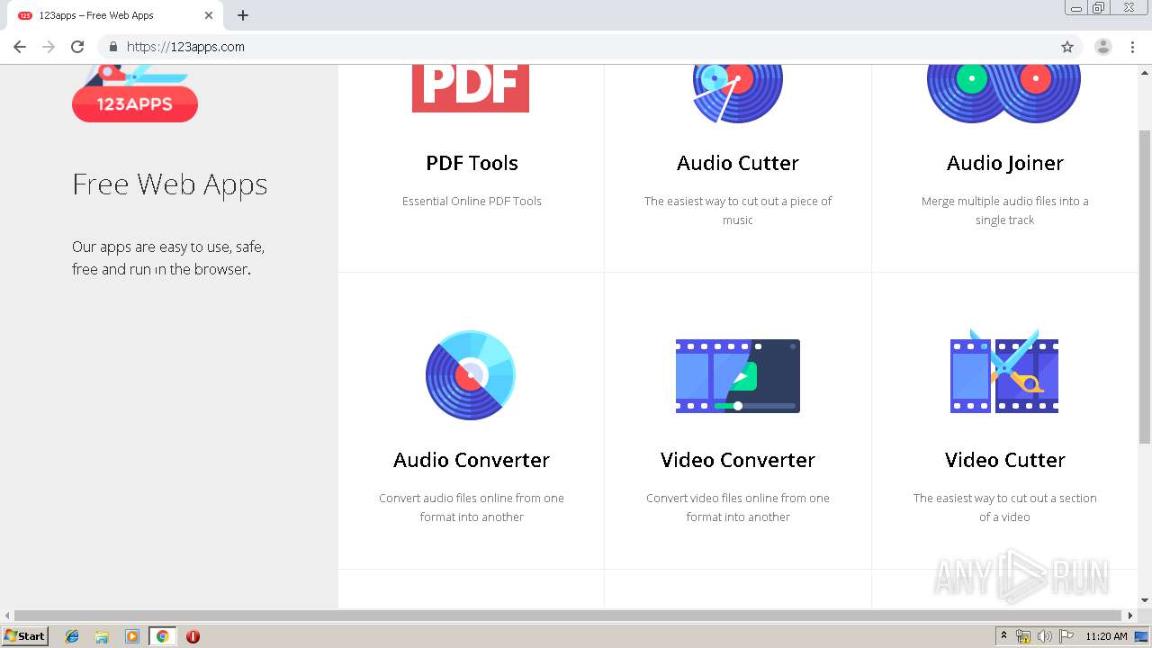
Task: Select the 123apps – Free Web Apps tab
Action: (x=114, y=15)
